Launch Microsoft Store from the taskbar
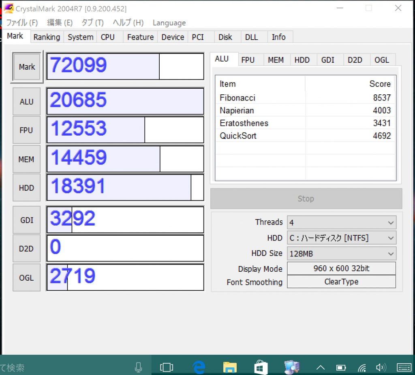This screenshot has height=375, width=415. point(261,367)
